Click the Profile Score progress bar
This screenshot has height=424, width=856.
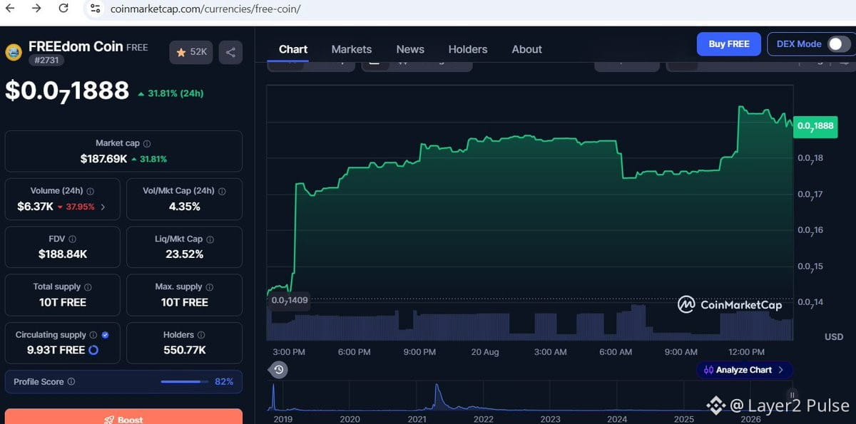click(x=185, y=382)
